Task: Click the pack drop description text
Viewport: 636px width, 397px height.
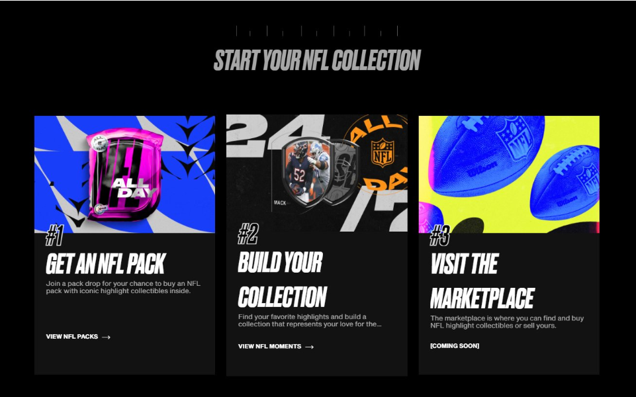Action: pos(123,287)
